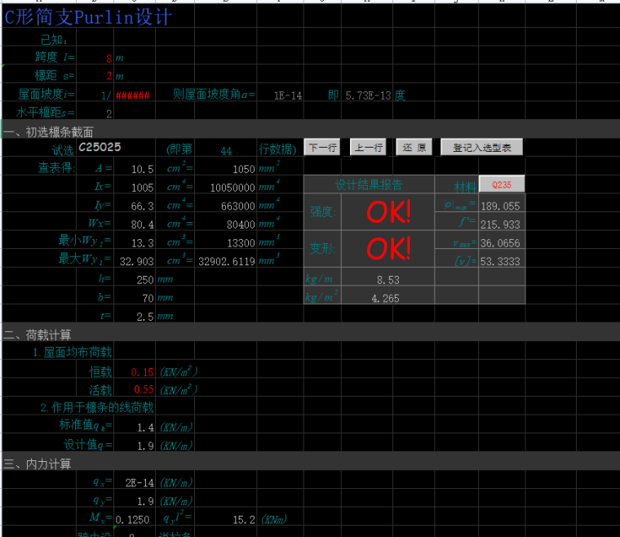
Task: Open the Q235 material selector
Action: pos(501,184)
